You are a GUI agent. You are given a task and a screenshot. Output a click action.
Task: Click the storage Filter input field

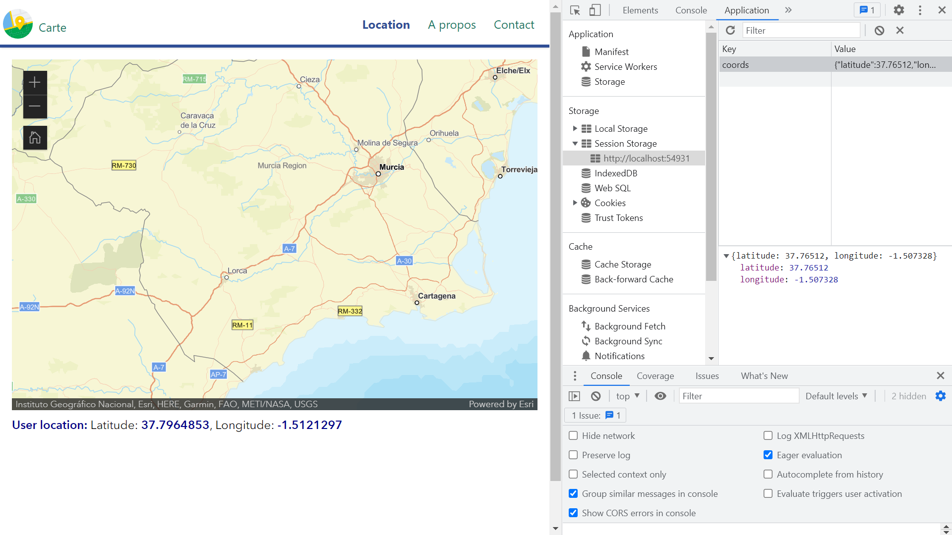800,30
